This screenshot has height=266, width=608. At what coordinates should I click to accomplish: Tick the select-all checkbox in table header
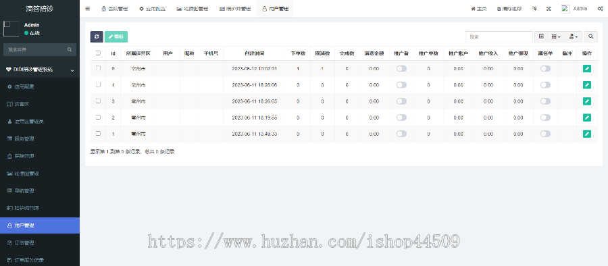(98, 53)
